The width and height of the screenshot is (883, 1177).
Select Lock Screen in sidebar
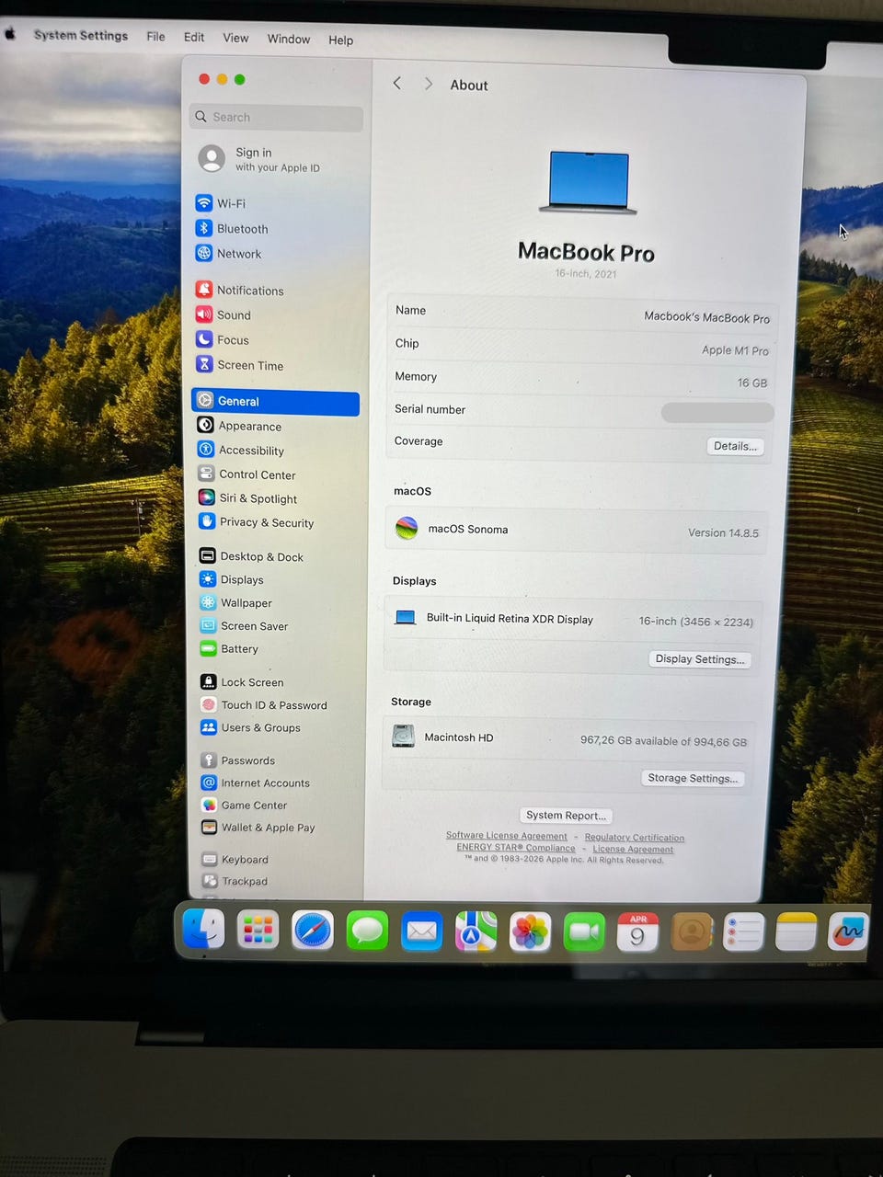[x=242, y=682]
